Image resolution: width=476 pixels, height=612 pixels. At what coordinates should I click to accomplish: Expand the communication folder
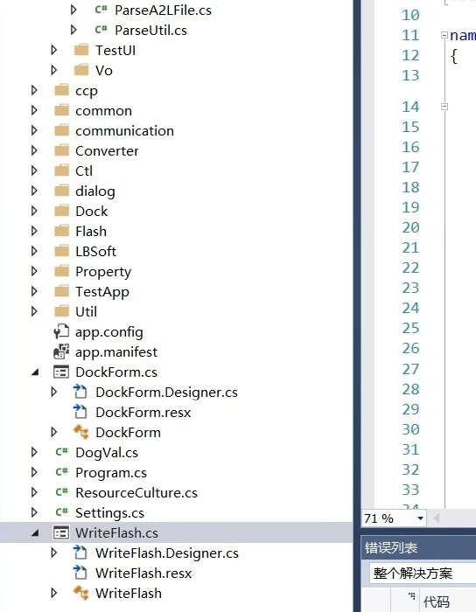[x=34, y=130]
